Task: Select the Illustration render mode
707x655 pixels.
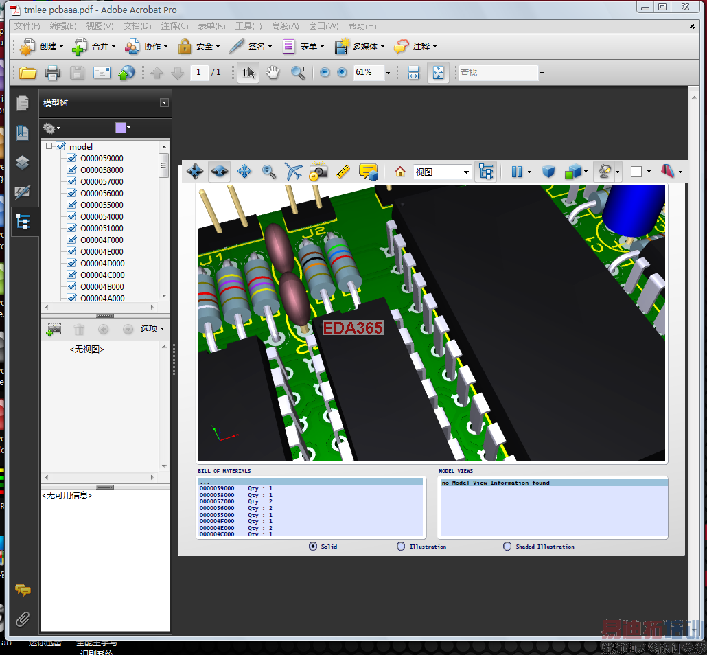Action: [402, 547]
